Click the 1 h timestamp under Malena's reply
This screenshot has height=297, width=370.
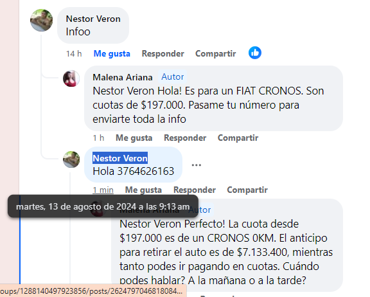[x=98, y=138]
